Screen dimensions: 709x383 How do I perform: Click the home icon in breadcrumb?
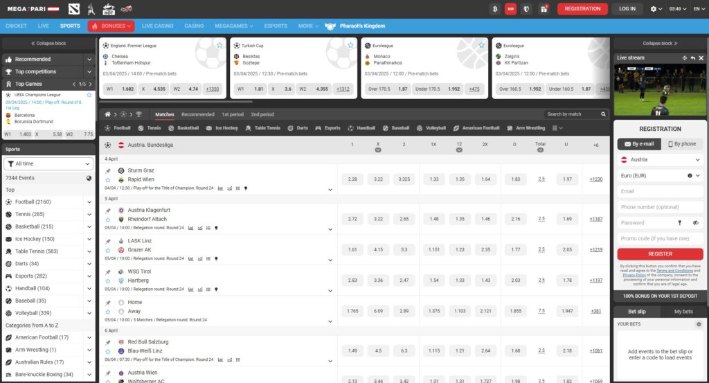click(107, 114)
